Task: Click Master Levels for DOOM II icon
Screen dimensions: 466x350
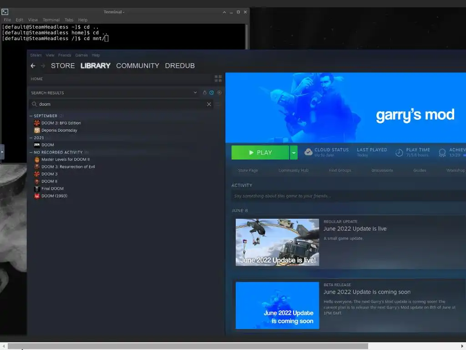Action: [37, 160]
